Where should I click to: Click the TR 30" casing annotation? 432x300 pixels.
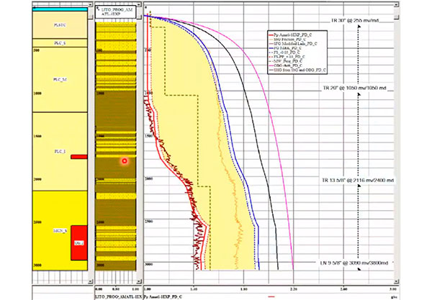[355, 21]
